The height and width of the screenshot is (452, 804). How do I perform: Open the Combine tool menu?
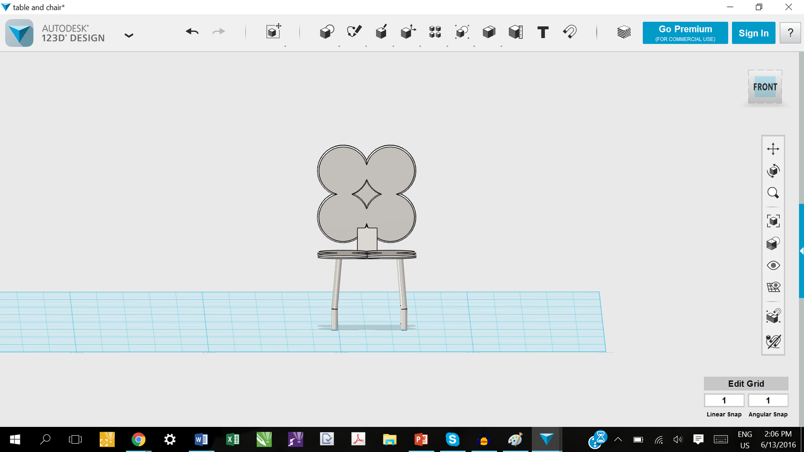489,32
